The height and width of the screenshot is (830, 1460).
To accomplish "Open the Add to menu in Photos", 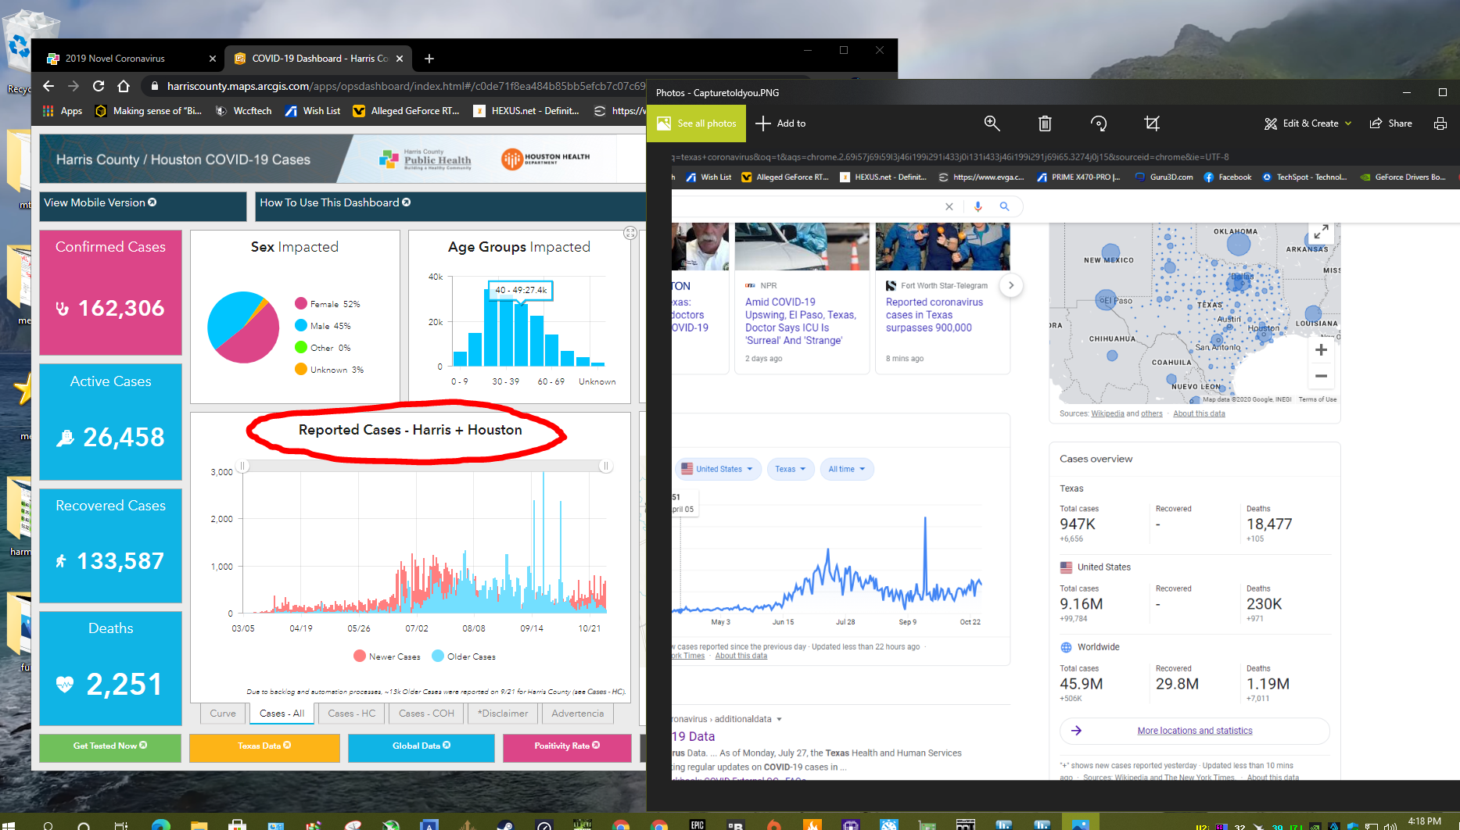I will click(780, 123).
